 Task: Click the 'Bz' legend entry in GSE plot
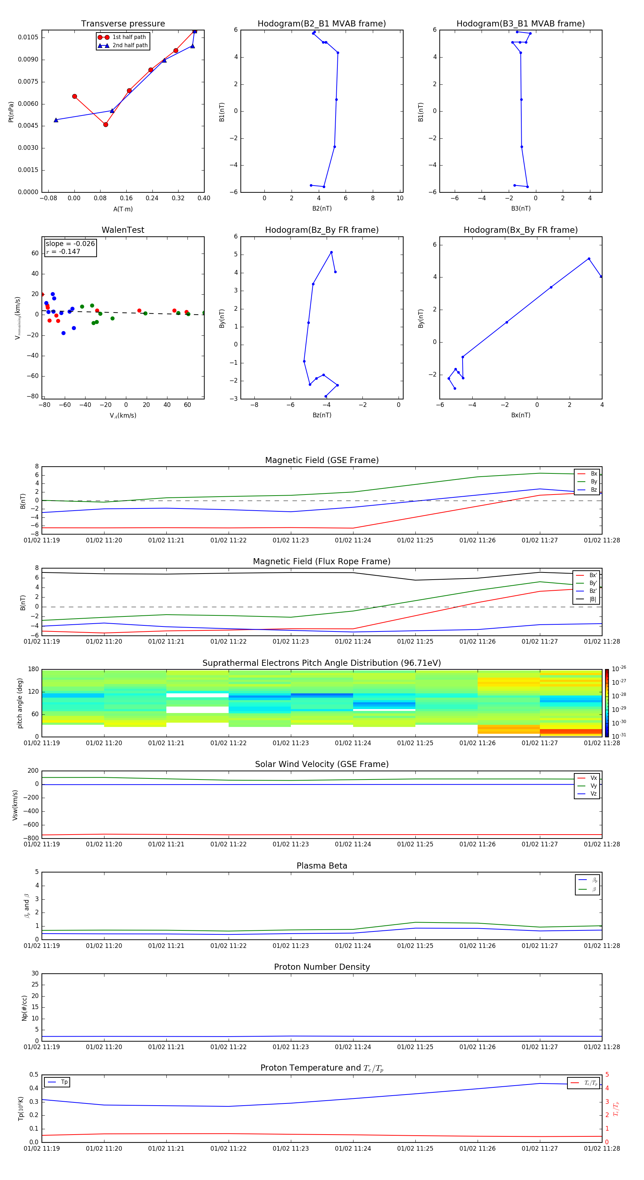[x=587, y=490]
